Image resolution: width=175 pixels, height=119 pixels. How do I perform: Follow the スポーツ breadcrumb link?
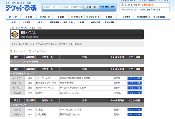(14, 28)
